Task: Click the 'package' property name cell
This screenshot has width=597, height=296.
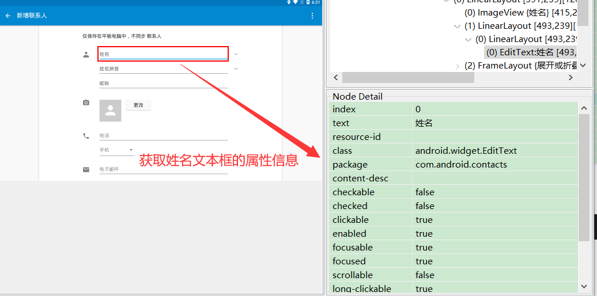Action: click(371, 164)
